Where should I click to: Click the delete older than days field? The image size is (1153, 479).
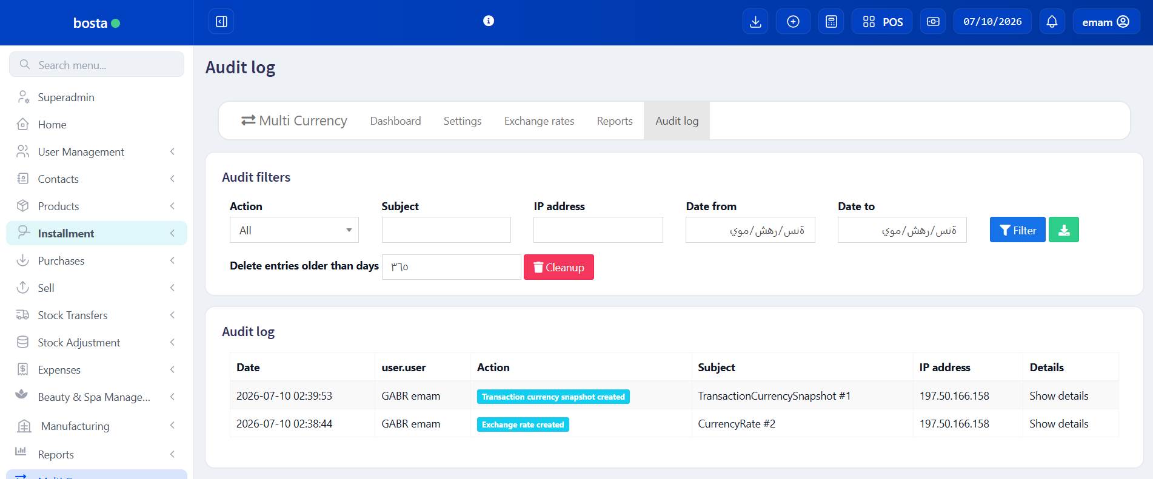(x=451, y=267)
